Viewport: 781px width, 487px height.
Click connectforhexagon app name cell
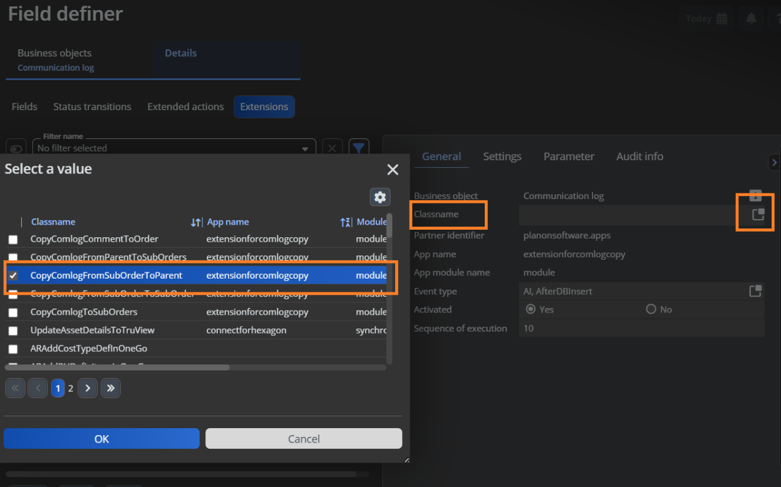tap(247, 330)
